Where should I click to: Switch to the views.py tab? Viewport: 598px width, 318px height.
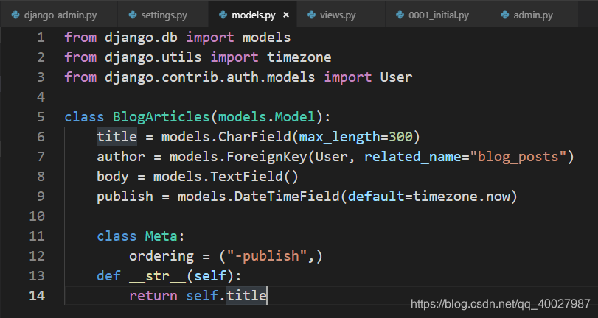click(341, 15)
